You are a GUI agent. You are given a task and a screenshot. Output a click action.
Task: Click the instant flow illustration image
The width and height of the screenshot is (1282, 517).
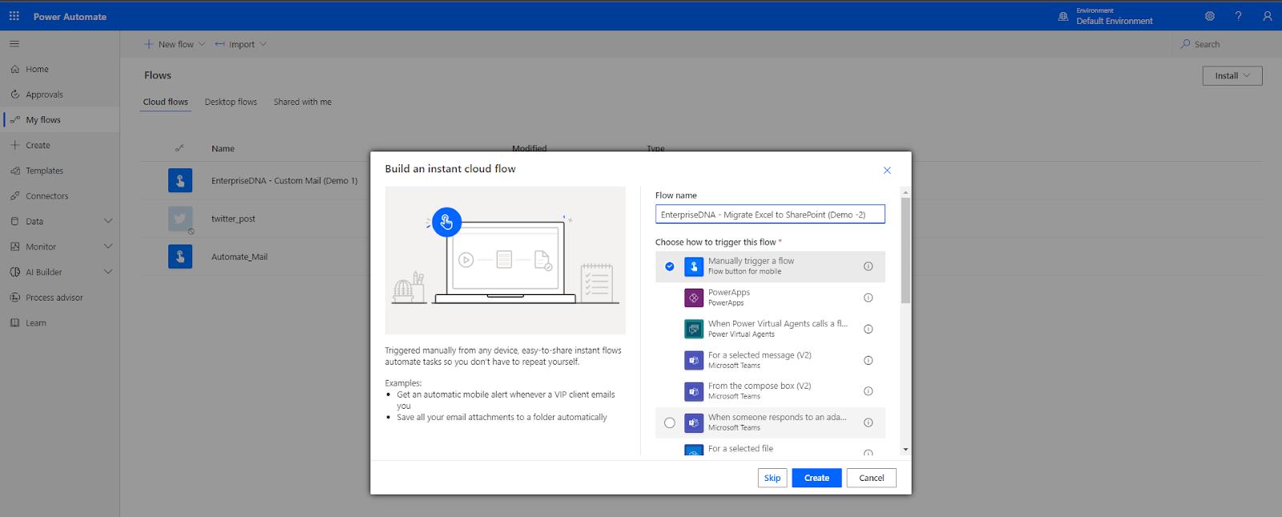point(505,261)
